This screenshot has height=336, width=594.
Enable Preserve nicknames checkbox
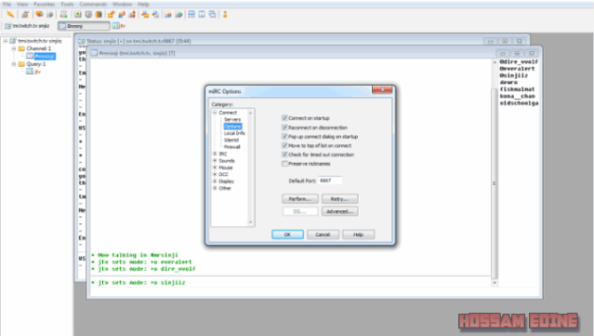(284, 164)
